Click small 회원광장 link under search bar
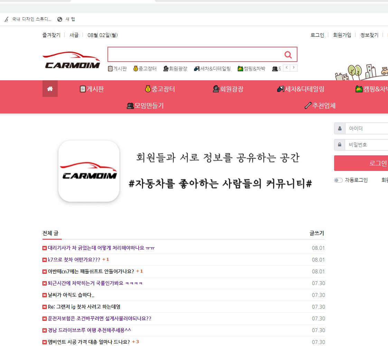This screenshot has width=388, height=346. (175, 69)
